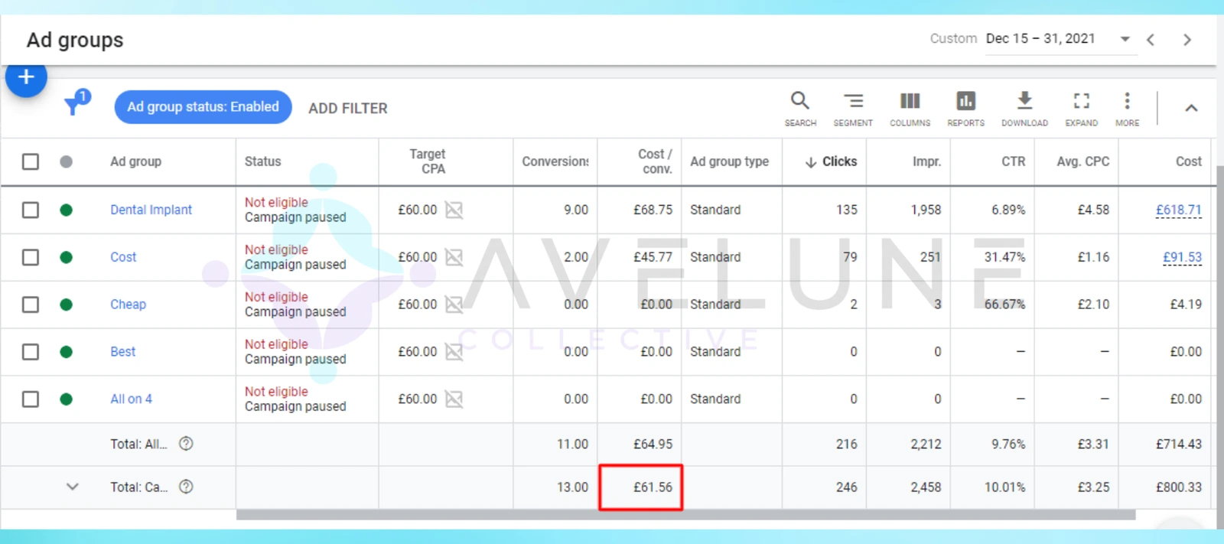This screenshot has width=1224, height=544.
Task: Go to the next date range
Action: tap(1187, 39)
